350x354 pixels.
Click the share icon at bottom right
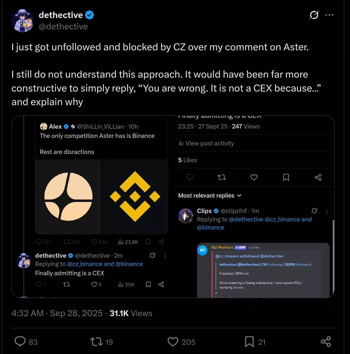coord(326,342)
